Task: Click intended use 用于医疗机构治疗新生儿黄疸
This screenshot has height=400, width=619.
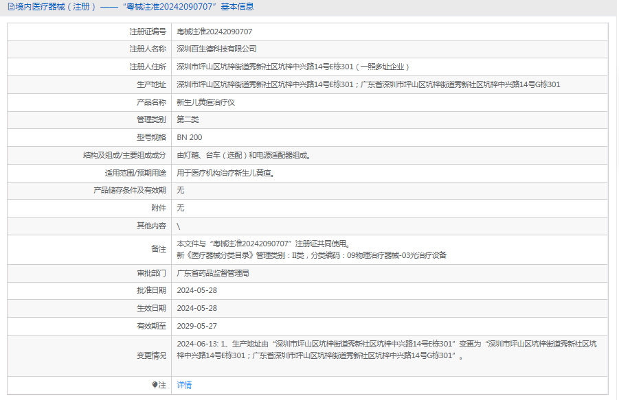Action: [x=226, y=173]
